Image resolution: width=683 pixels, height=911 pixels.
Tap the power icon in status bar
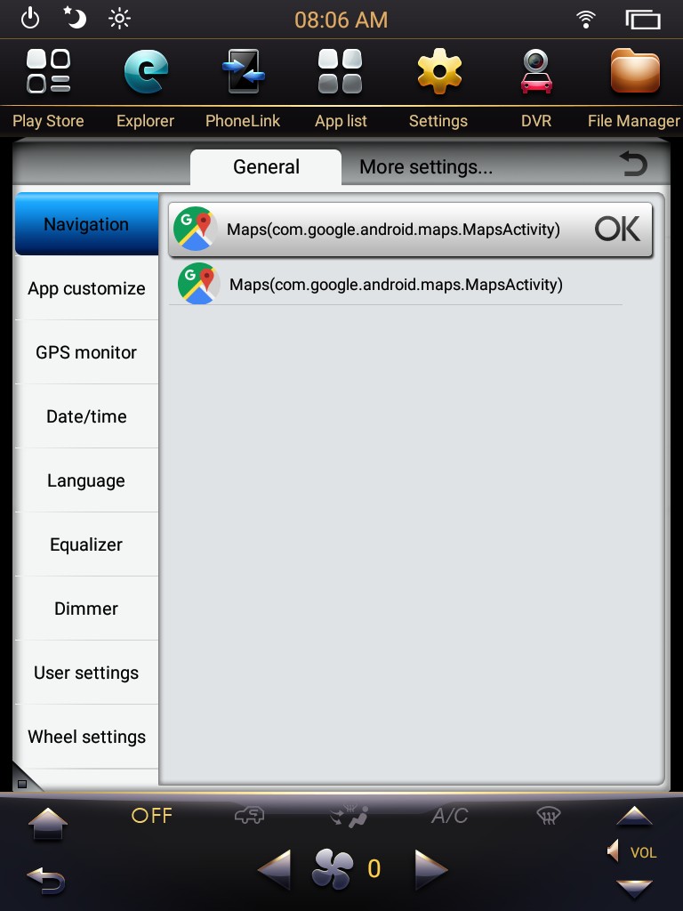click(30, 20)
